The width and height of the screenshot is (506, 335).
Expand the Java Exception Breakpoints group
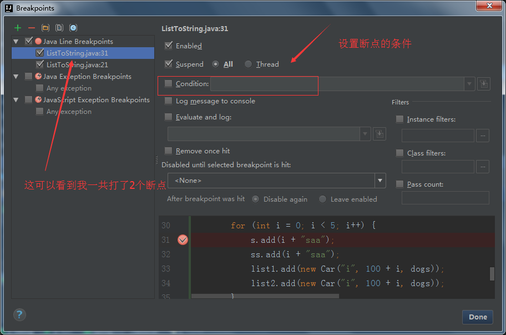pos(16,76)
